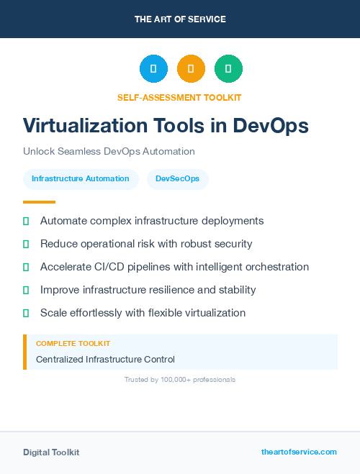
Task: Click THE ART OF SERVICE header title
Action: 180,19
